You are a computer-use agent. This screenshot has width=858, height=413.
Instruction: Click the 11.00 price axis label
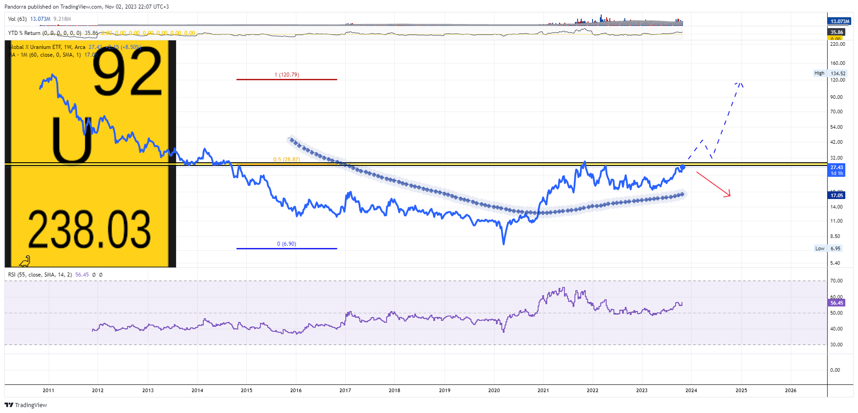coord(836,221)
